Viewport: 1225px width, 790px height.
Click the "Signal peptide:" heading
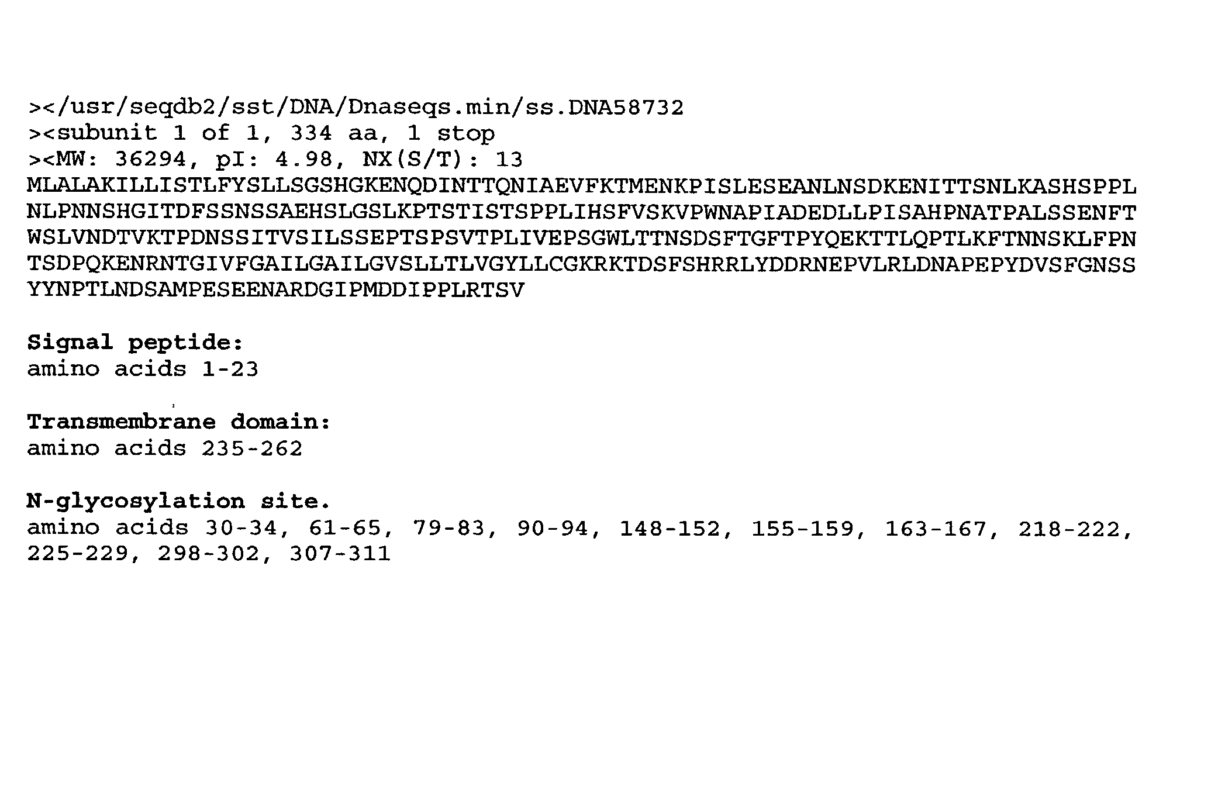coord(134,343)
